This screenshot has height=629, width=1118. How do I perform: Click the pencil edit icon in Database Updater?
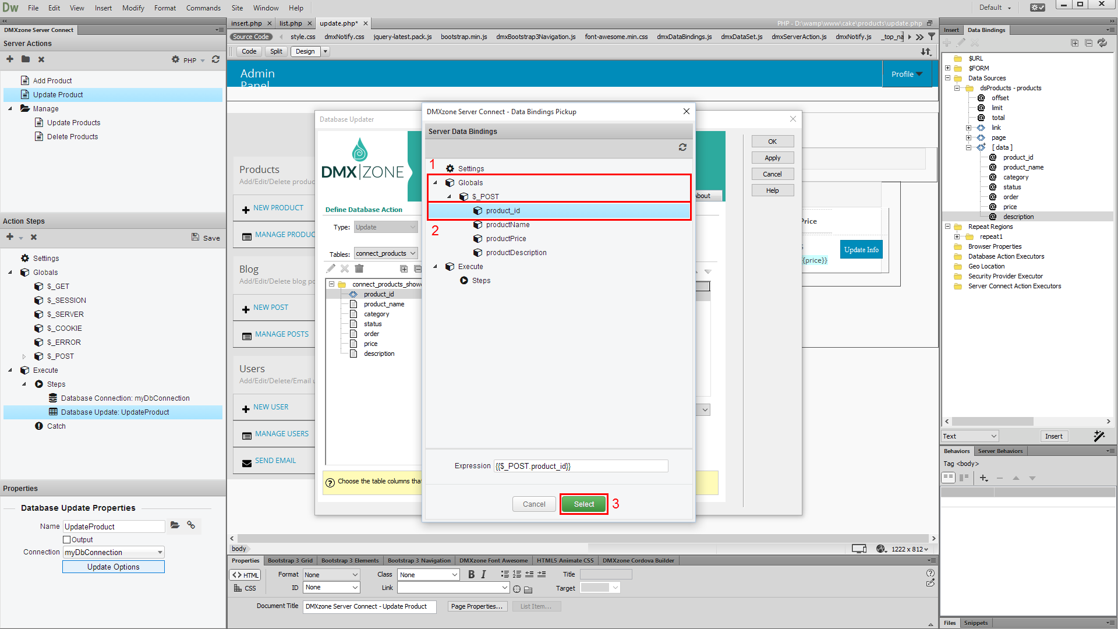tap(331, 268)
